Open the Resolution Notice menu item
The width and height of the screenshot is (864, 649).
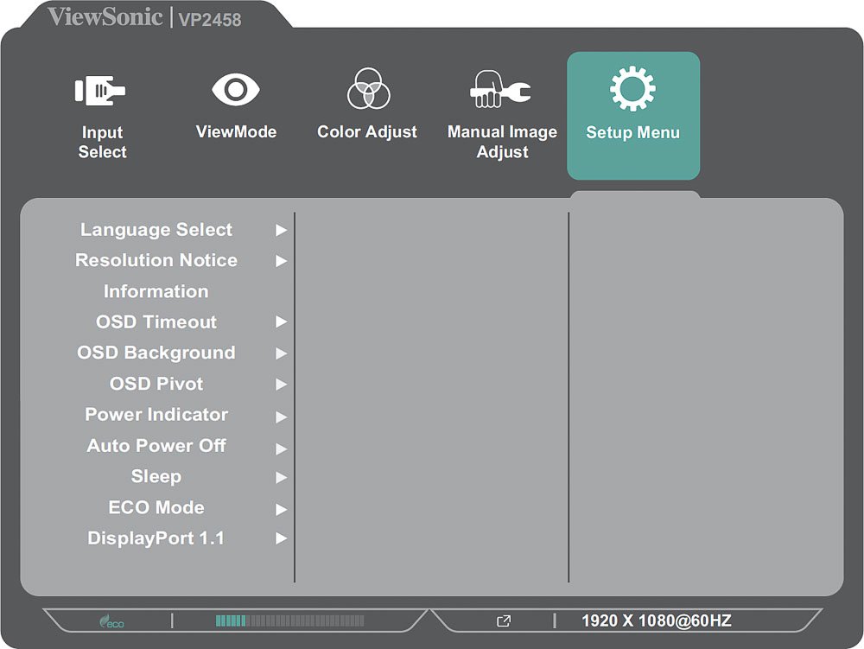(156, 260)
